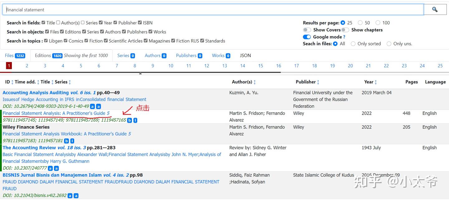Select 100 results per page
The width and height of the screenshot is (449, 200).
pos(378,23)
